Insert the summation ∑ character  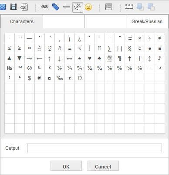tap(110, 48)
